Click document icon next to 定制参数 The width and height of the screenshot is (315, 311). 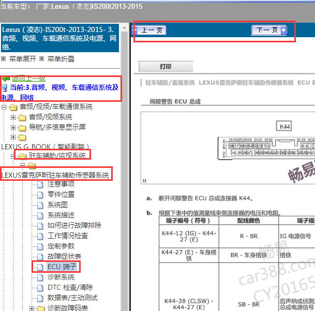pyautogui.click(x=40, y=246)
